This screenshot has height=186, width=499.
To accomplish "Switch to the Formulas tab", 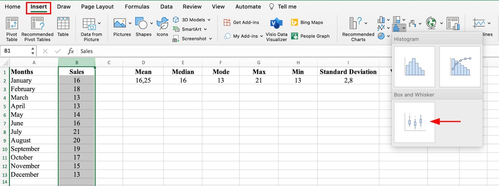I will [x=137, y=7].
